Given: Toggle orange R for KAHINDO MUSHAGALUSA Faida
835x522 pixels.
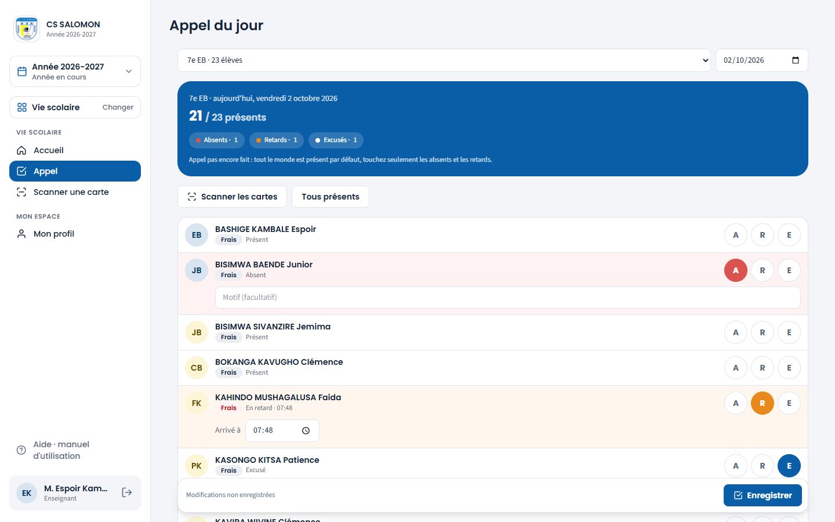Looking at the screenshot, I should [763, 403].
